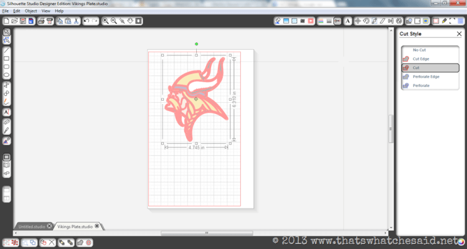Image resolution: width=467 pixels, height=249 pixels.
Task: Select the Freehand drawing tool
Action: coord(7,102)
